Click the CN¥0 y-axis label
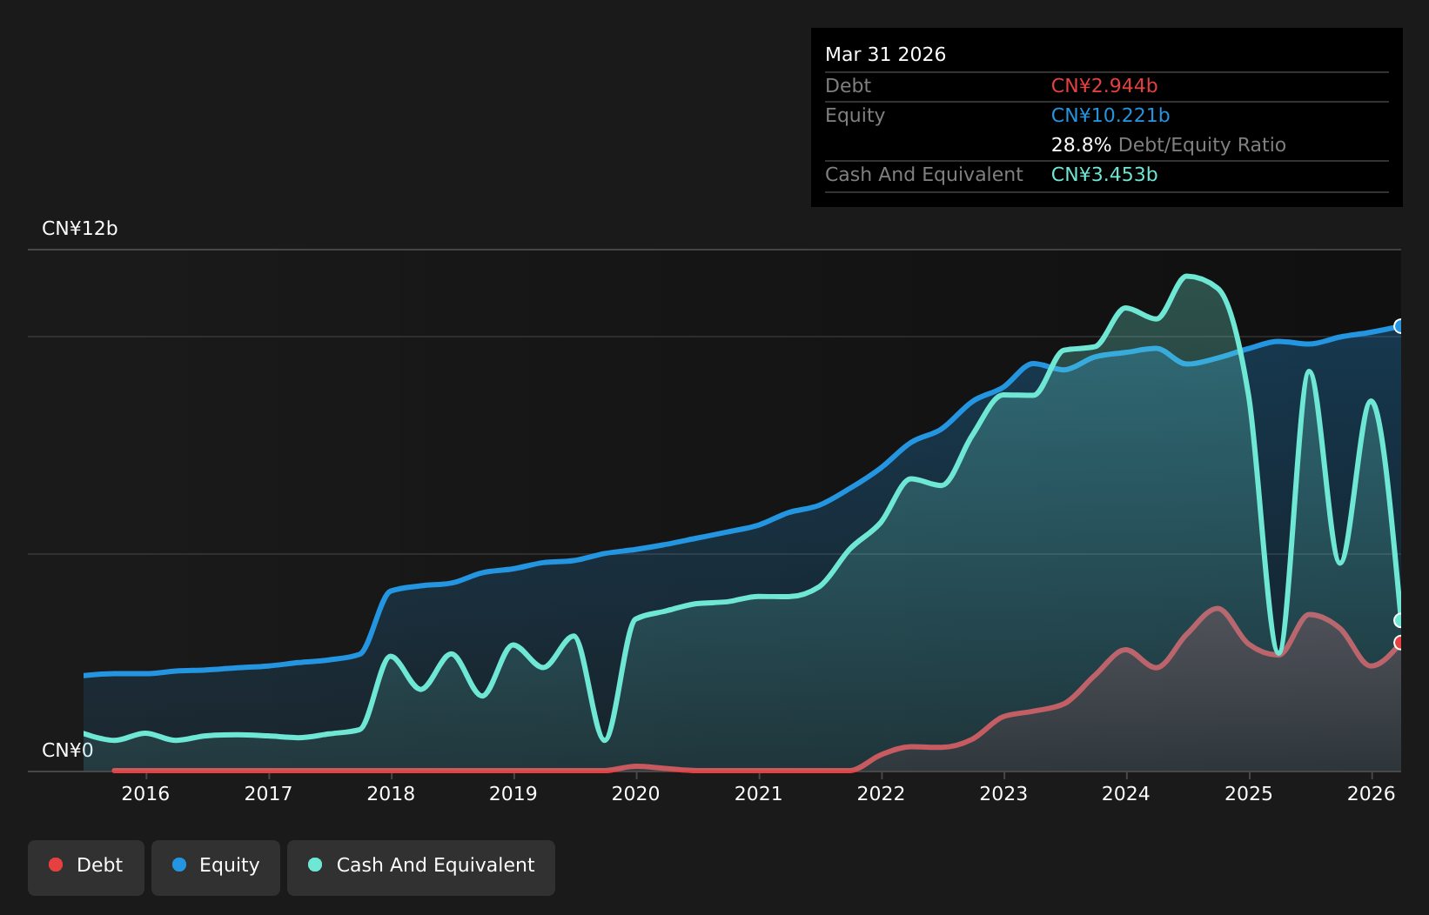Viewport: 1429px width, 915px height. coord(68,751)
